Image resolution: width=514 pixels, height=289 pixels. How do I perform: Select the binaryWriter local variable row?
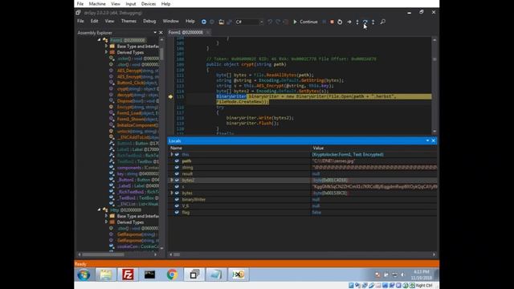pyautogui.click(x=302, y=199)
